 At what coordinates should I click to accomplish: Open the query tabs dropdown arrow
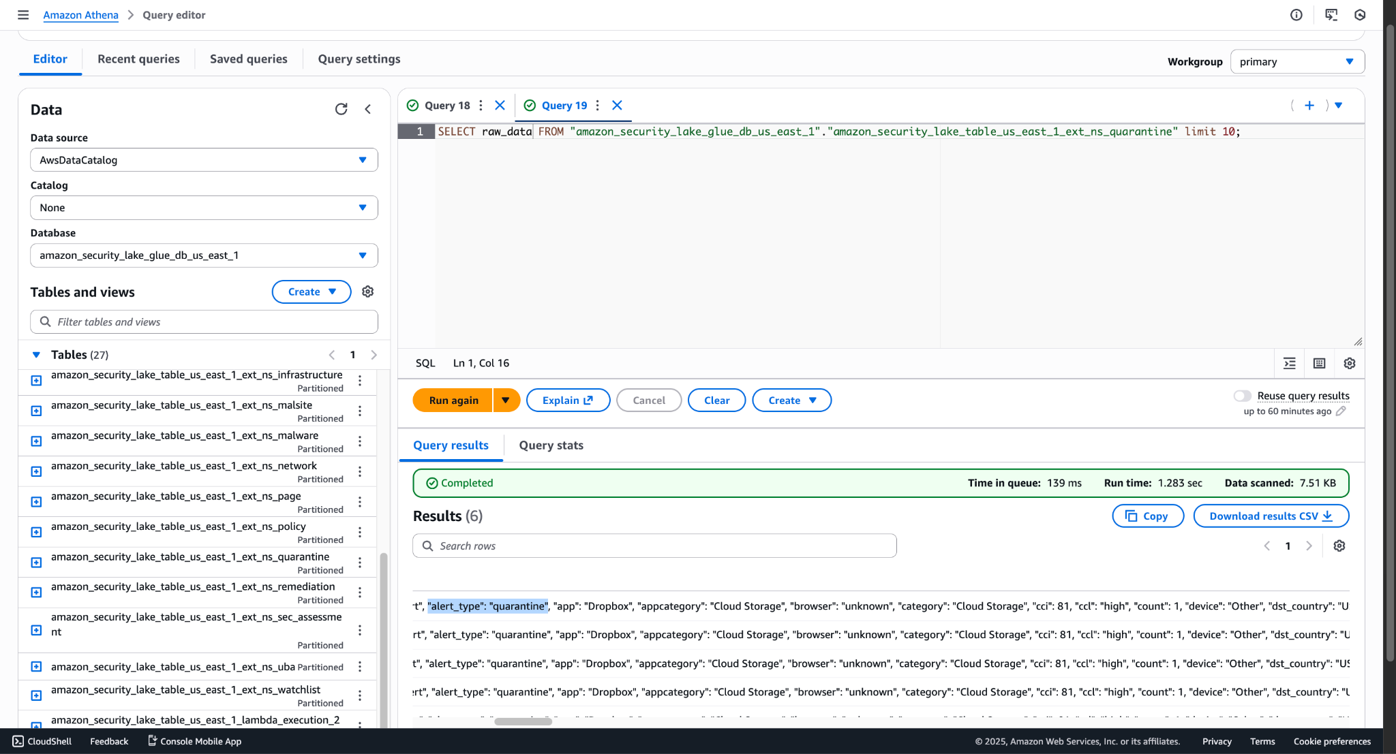[1338, 105]
